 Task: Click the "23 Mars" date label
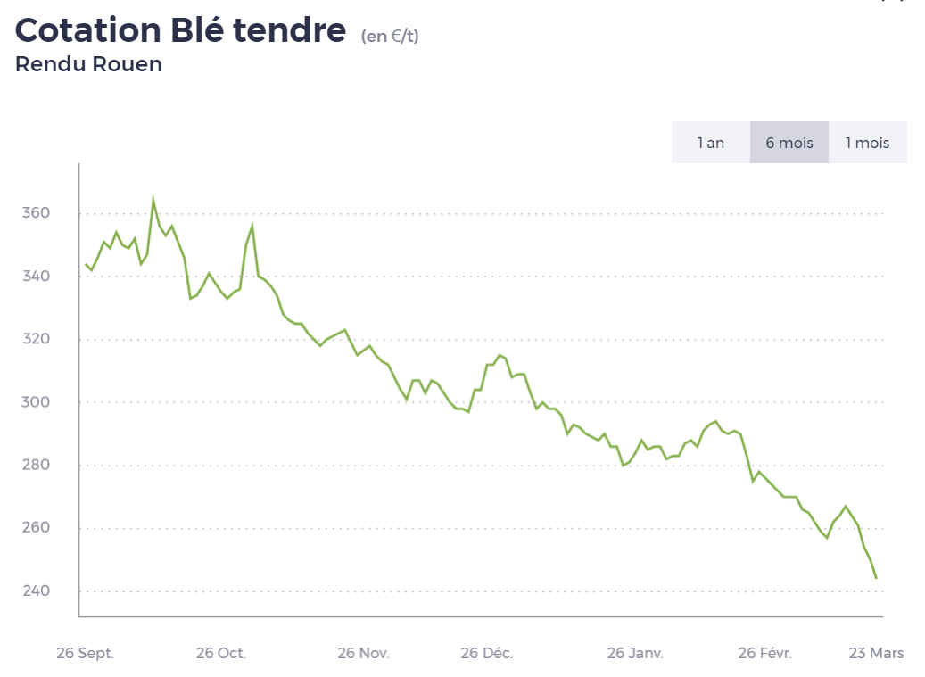click(879, 653)
